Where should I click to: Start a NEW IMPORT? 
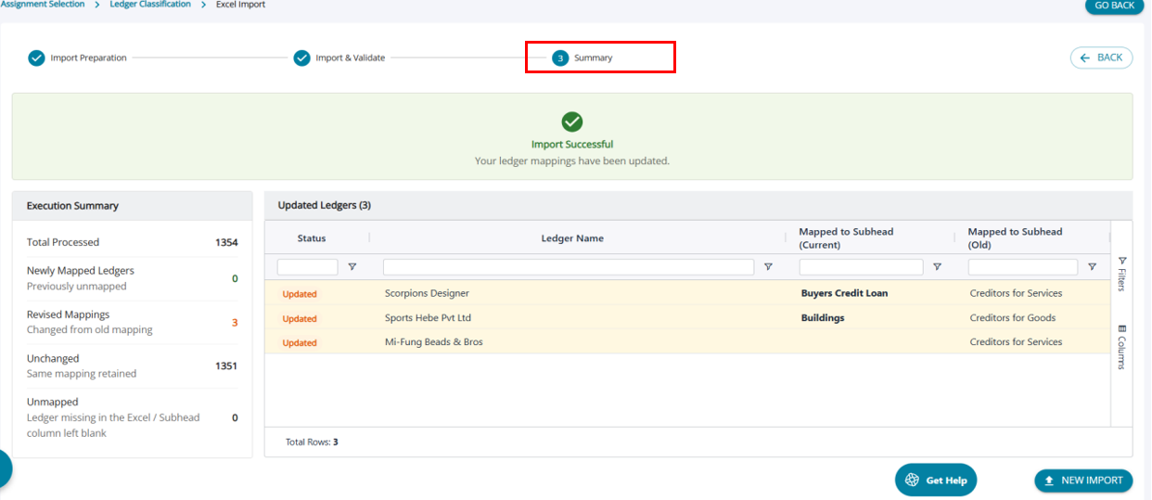(1083, 481)
